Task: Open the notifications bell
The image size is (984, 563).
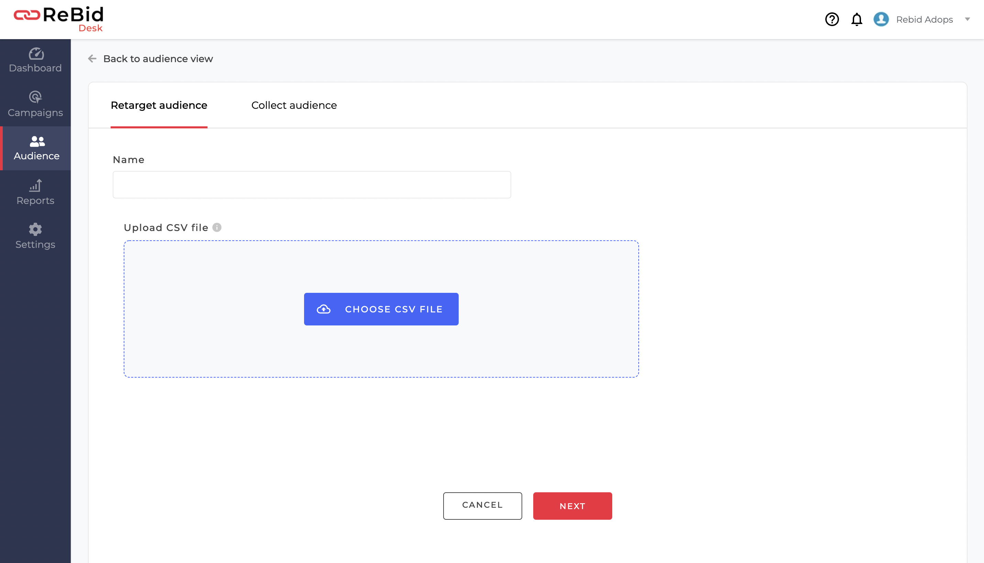Action: pos(857,19)
